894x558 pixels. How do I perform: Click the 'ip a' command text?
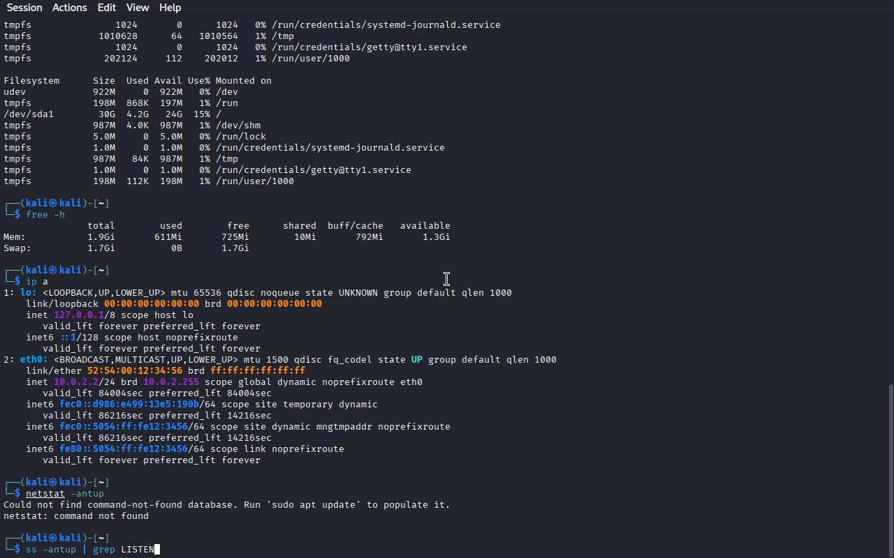37,282
